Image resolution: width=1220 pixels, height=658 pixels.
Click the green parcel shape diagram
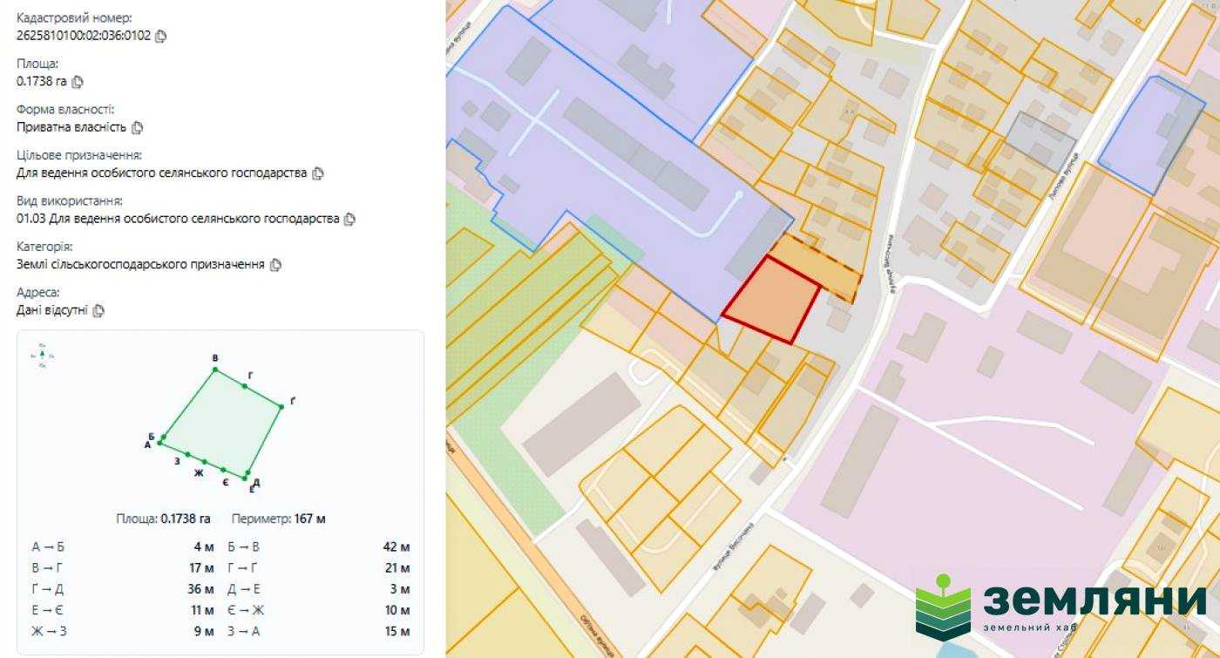click(x=221, y=424)
